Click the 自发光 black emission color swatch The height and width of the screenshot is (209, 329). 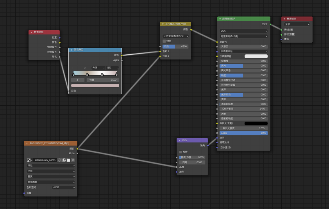click(x=256, y=123)
